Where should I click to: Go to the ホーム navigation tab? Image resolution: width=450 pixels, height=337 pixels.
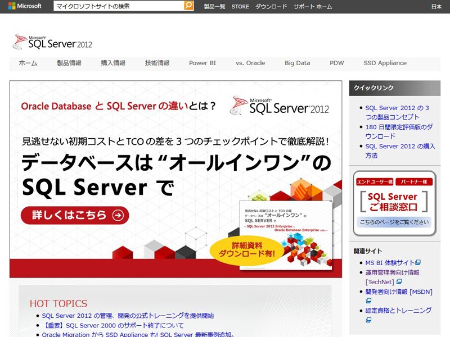(28, 63)
